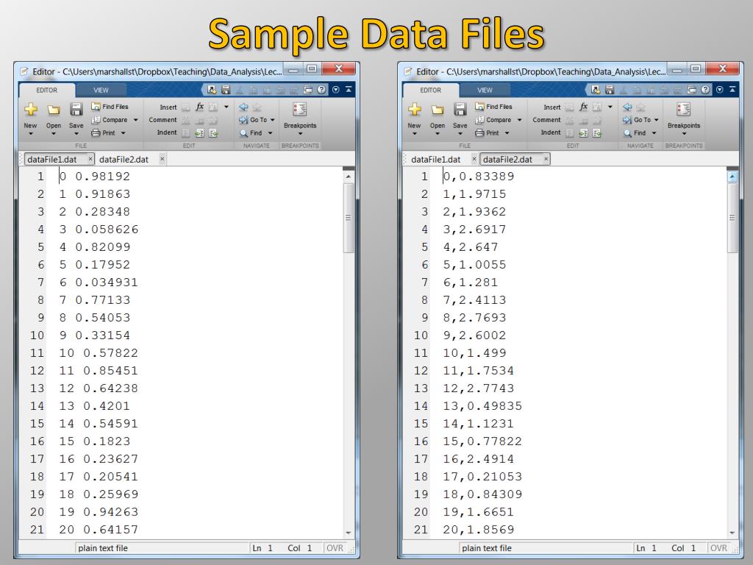Click 'plain text file' in right editor status bar
The height and width of the screenshot is (565, 753).
[487, 547]
